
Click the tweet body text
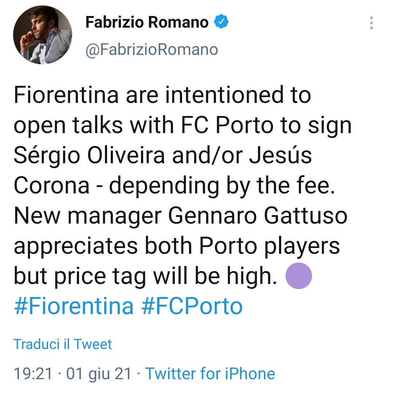coord(182,185)
